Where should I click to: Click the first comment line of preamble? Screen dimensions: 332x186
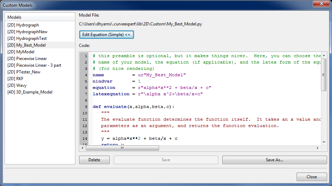point(206,56)
